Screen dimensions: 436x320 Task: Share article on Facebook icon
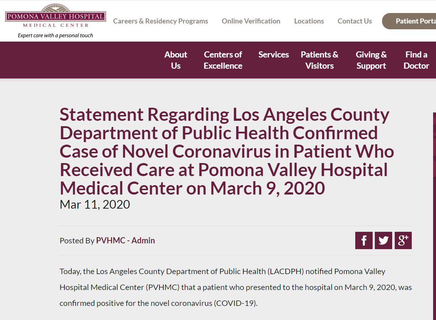(x=364, y=240)
